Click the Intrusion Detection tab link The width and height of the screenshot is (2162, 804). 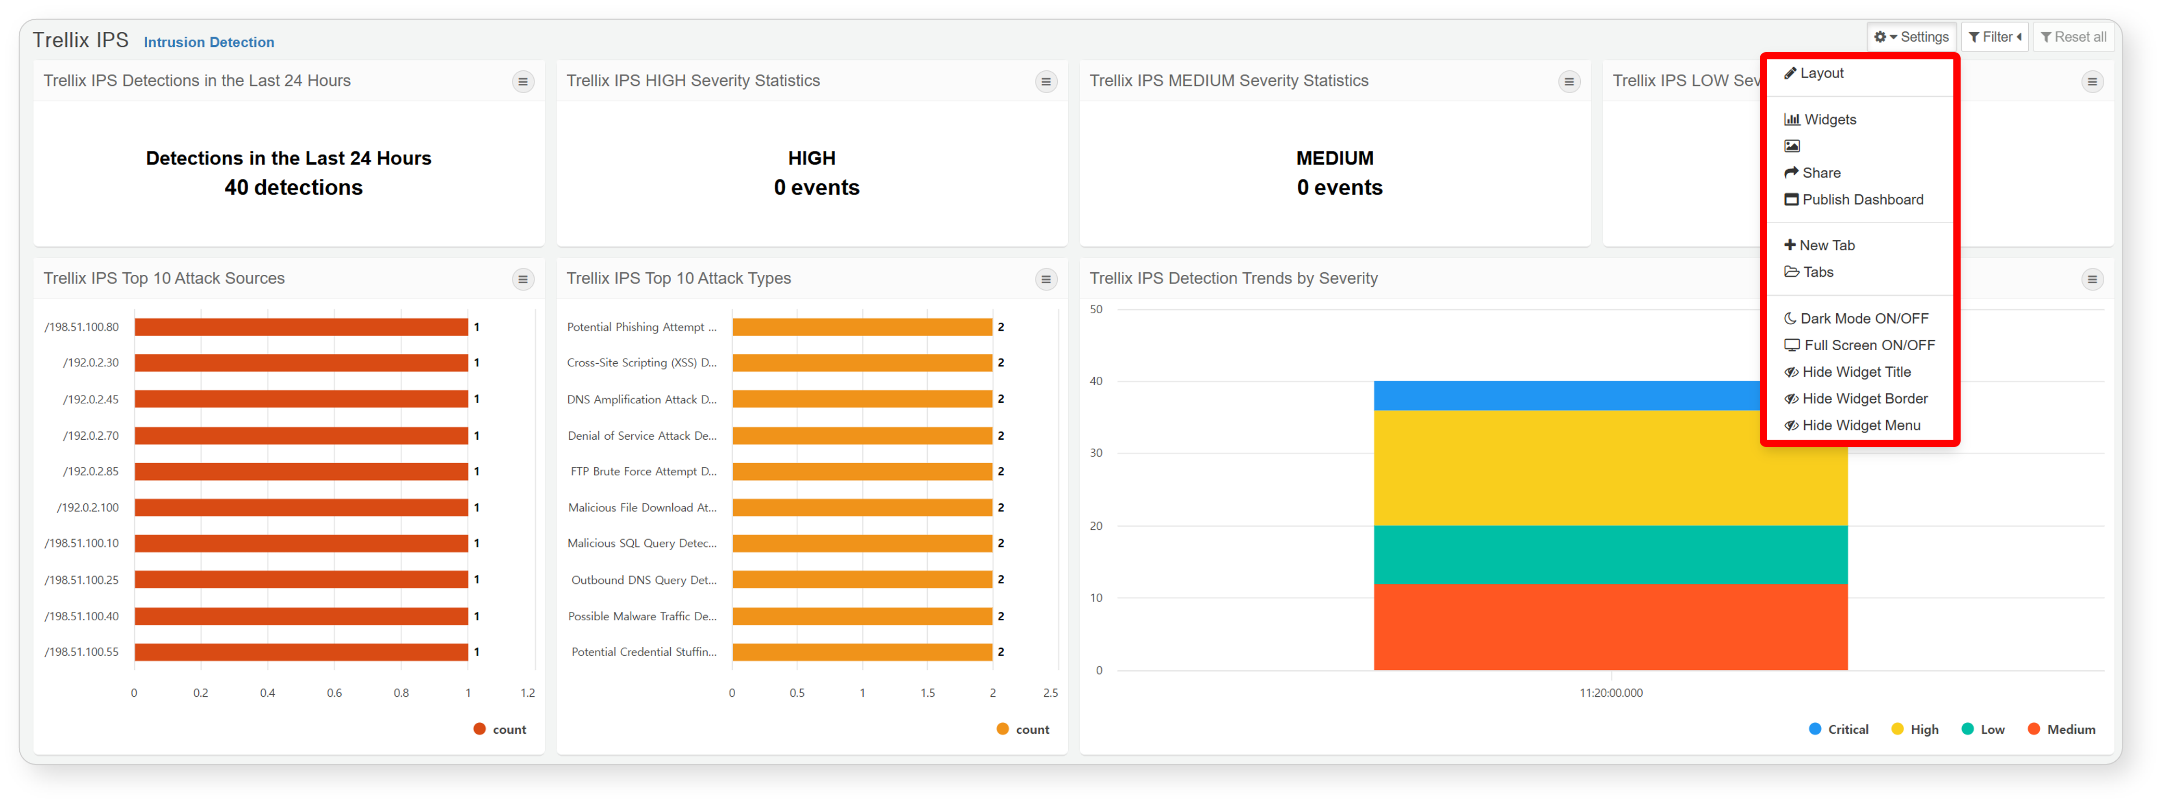(209, 42)
